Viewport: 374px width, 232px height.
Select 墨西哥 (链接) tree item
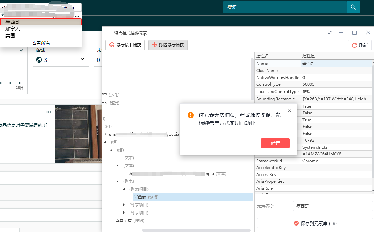[x=146, y=197]
